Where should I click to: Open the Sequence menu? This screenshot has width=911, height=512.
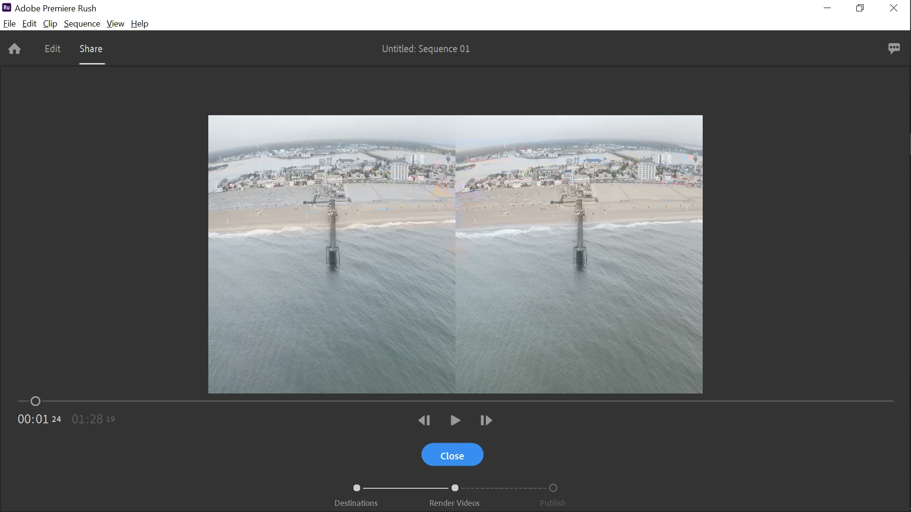82,24
